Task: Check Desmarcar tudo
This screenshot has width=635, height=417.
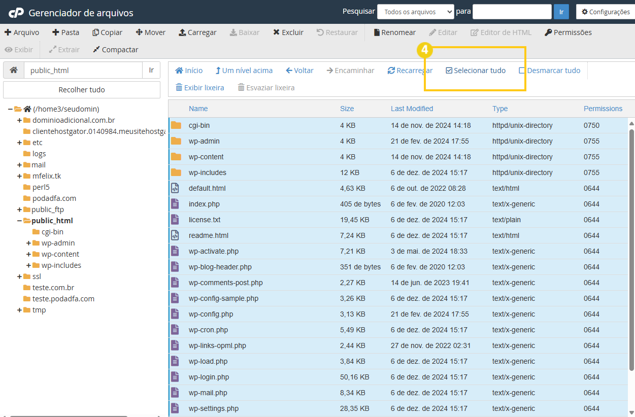Action: pos(550,71)
